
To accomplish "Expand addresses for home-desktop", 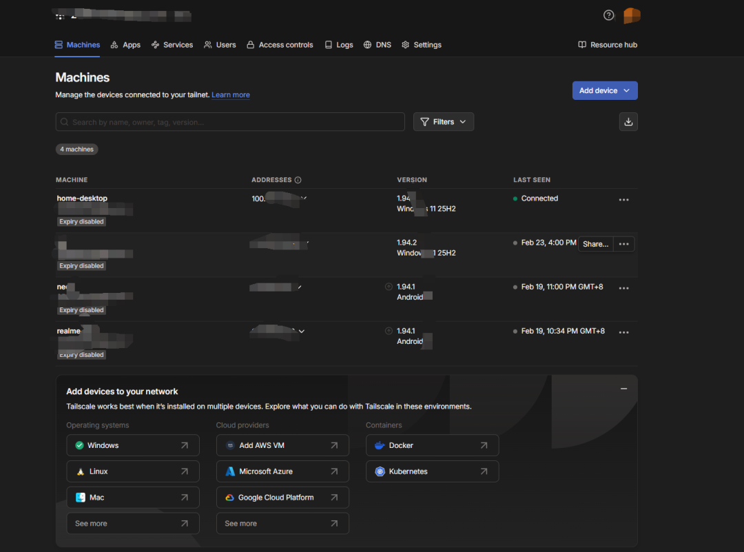I will click(x=304, y=198).
